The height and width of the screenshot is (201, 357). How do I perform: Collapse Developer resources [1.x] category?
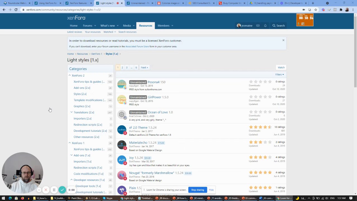(x=71, y=180)
